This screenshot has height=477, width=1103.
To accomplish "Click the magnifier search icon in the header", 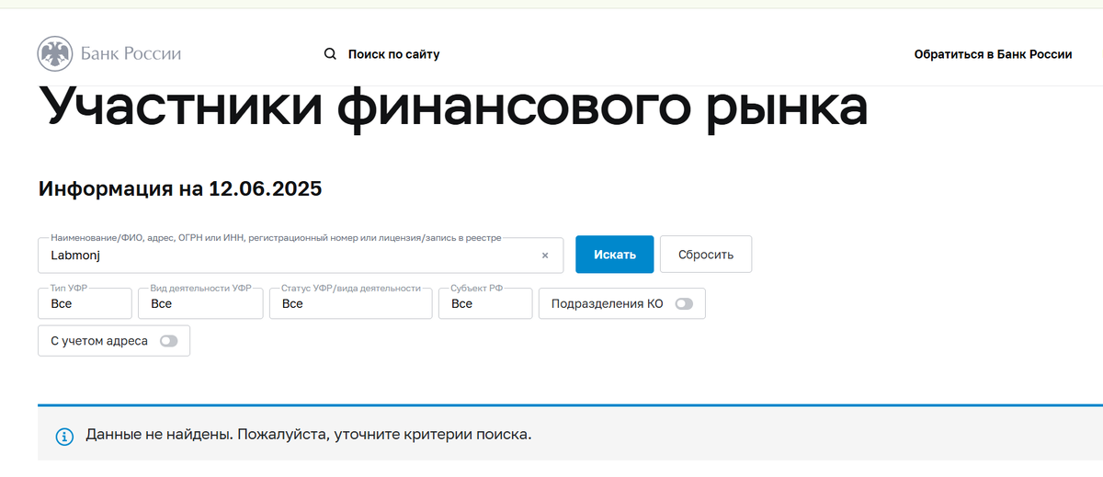I will [331, 54].
